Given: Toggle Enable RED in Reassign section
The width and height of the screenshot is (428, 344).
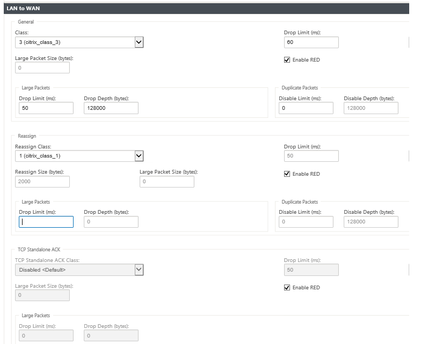Looking at the screenshot, I should point(287,174).
